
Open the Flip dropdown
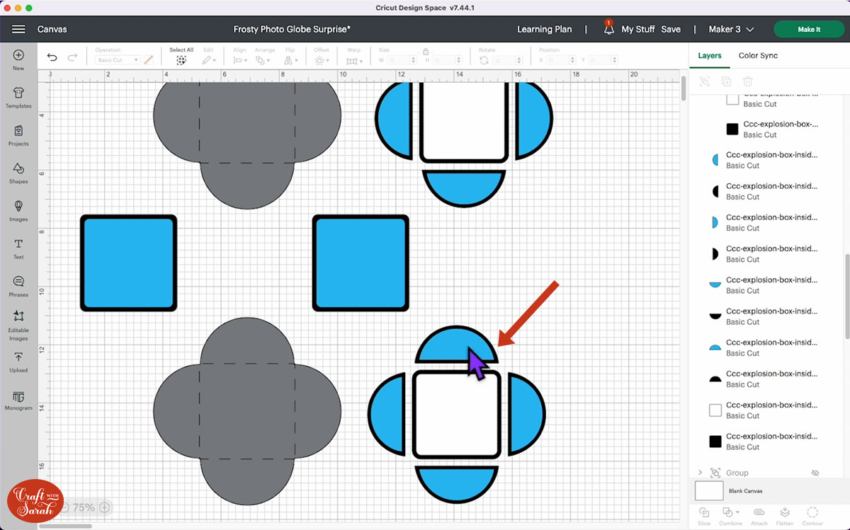pyautogui.click(x=290, y=61)
